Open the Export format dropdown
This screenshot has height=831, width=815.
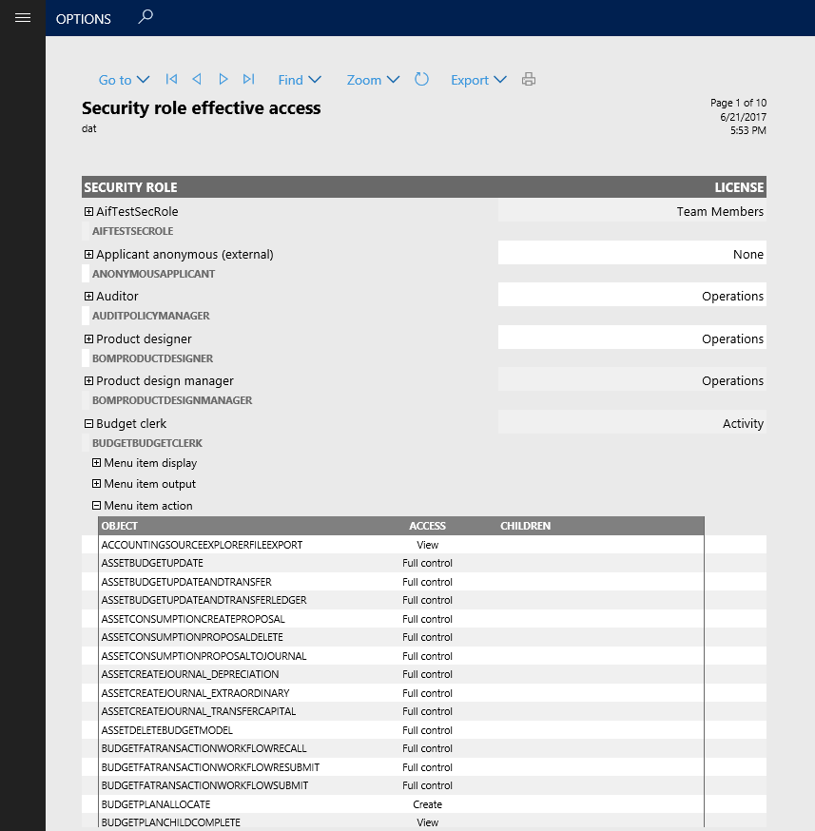478,80
